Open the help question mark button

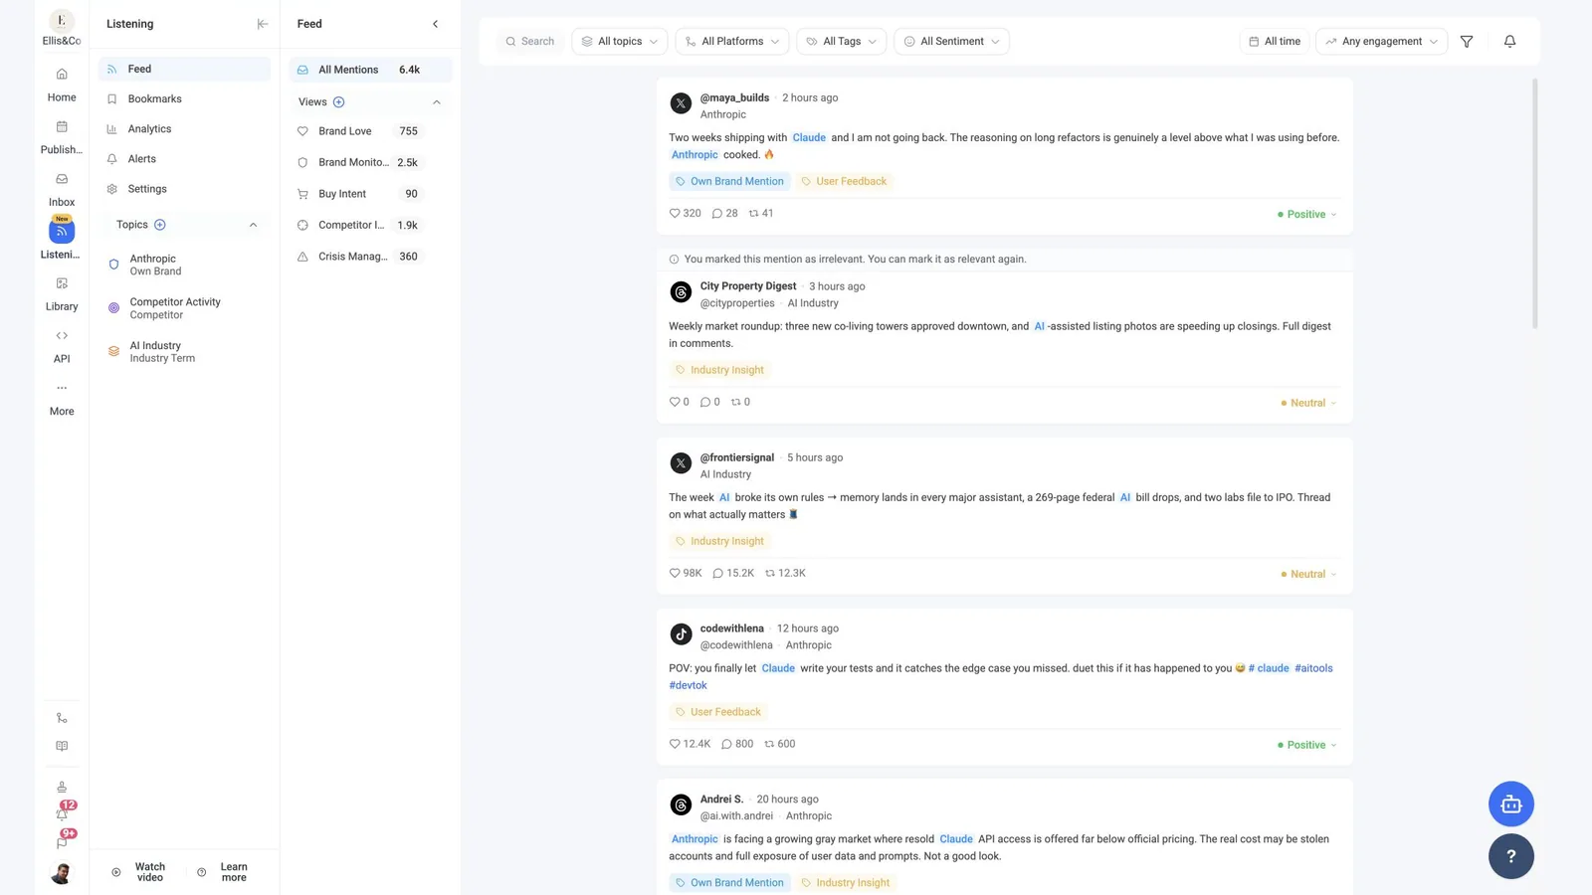1510,856
